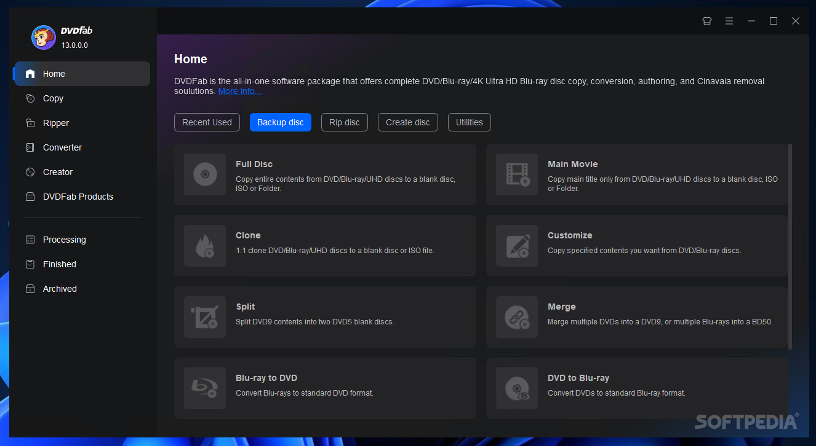Image resolution: width=816 pixels, height=446 pixels.
Task: Pick the Split mode title
Action: pos(246,307)
